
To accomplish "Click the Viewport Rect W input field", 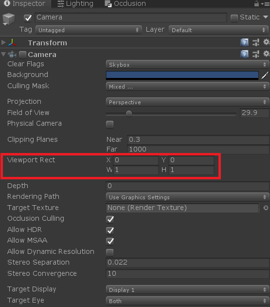I will [x=136, y=170].
